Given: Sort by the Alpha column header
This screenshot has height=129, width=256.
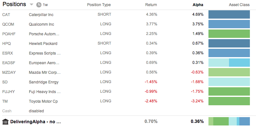Looking at the screenshot, I should tap(198, 5).
